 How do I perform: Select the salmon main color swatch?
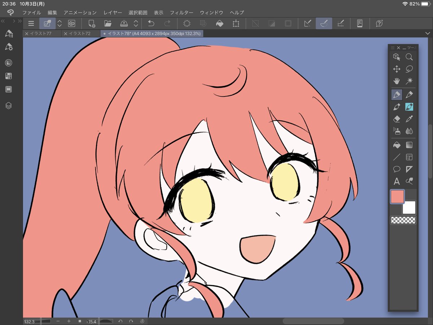pyautogui.click(x=397, y=197)
